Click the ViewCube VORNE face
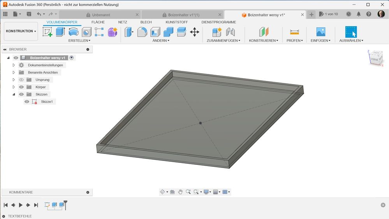Image resolution: width=389 pixels, height=219 pixels. [x=374, y=59]
